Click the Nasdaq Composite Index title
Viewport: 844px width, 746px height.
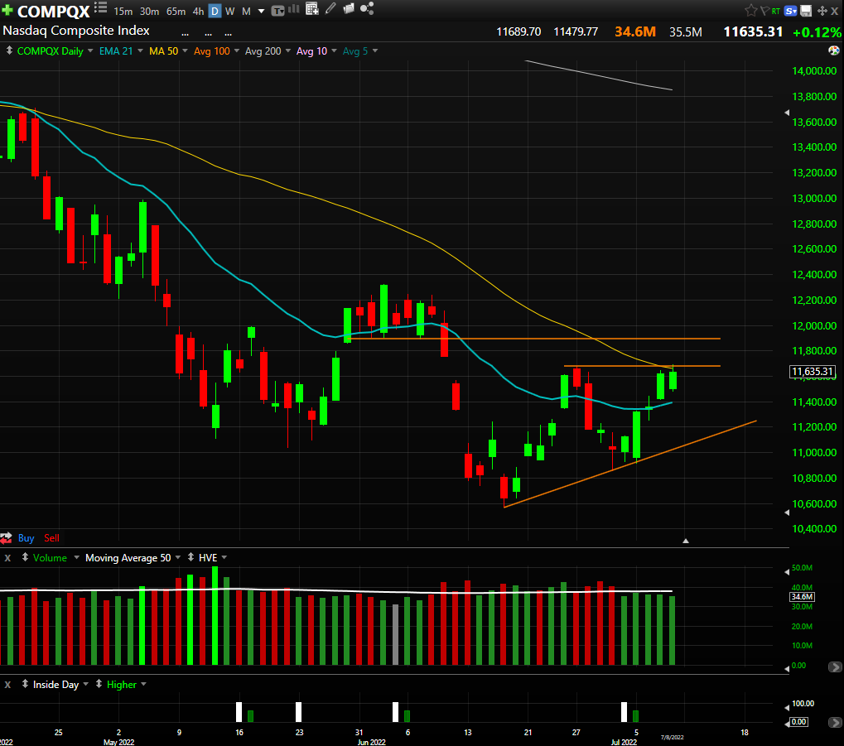tap(76, 31)
